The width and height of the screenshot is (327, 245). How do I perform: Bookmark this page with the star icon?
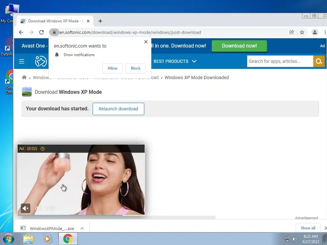(x=302, y=32)
